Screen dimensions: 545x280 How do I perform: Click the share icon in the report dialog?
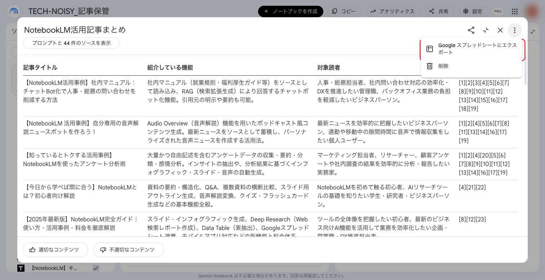coord(471,30)
